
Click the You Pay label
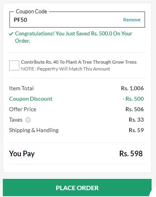coord(22,153)
